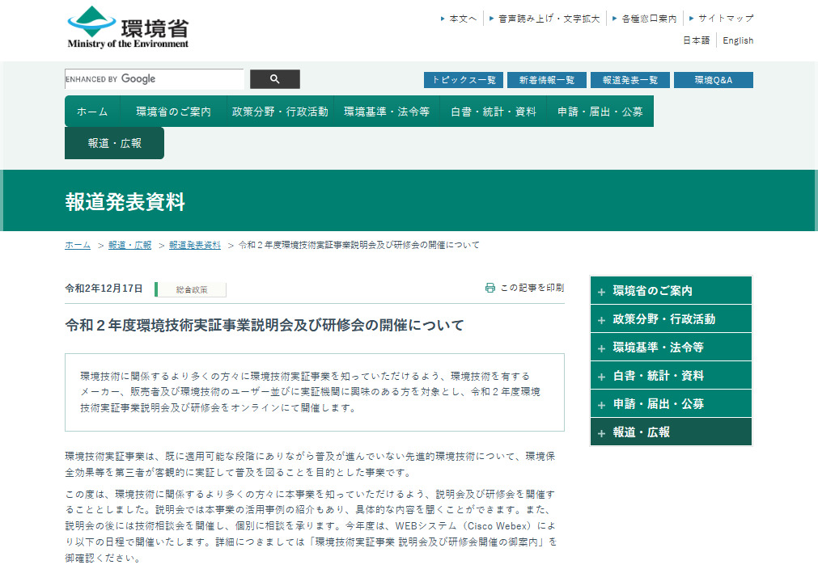Click the 新着情報一覧 button
Screen dimensions: 818x569
546,80
